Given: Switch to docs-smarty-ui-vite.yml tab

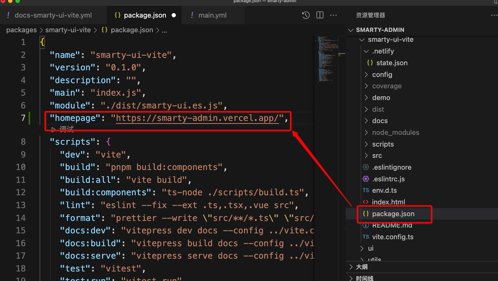Looking at the screenshot, I should [x=53, y=15].
